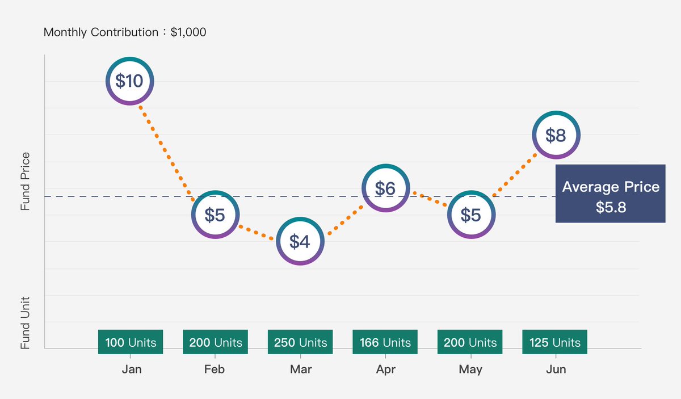The height and width of the screenshot is (399, 681).
Task: Click the Jun month label
Action: pyautogui.click(x=556, y=369)
